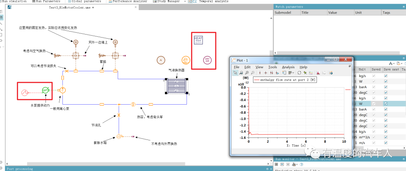Click the Title column header in Watch parameters

coord(314,12)
